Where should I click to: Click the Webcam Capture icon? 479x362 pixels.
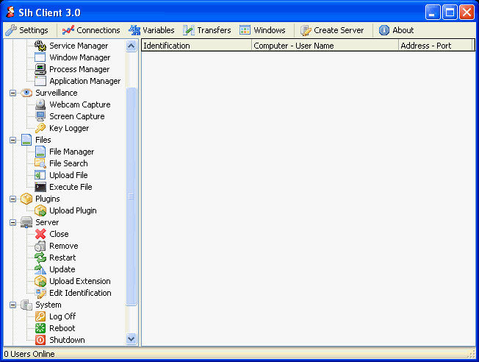(41, 104)
